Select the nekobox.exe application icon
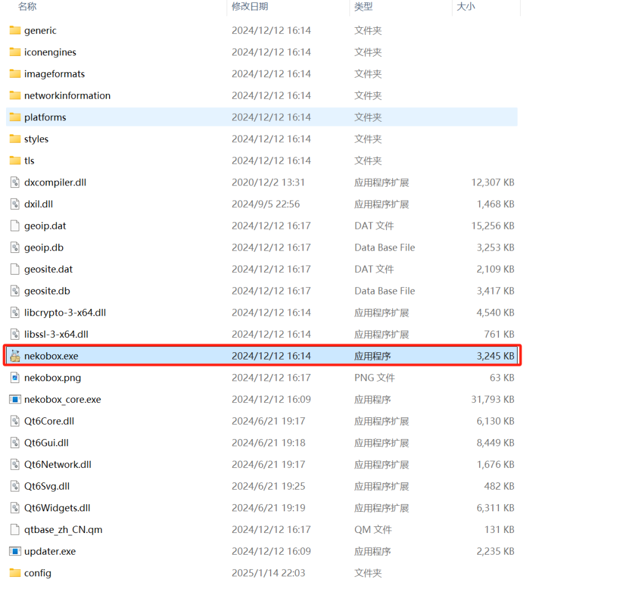 pyautogui.click(x=15, y=355)
